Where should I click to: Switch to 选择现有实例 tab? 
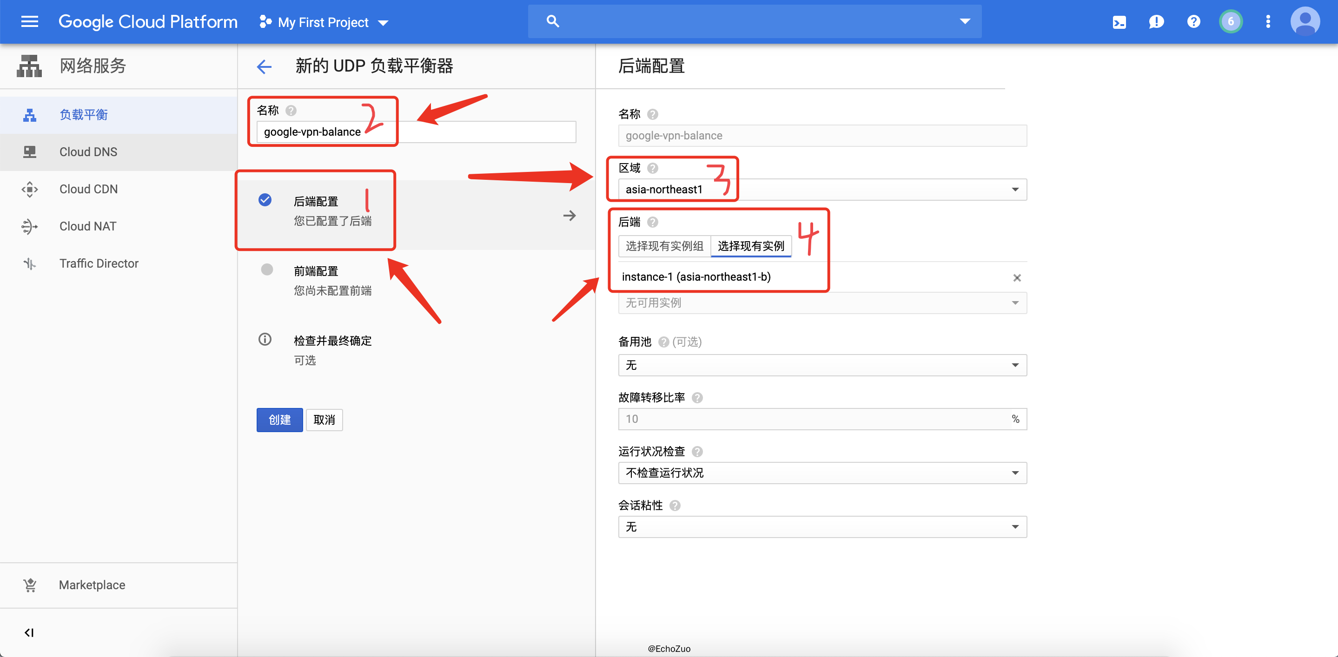point(750,246)
